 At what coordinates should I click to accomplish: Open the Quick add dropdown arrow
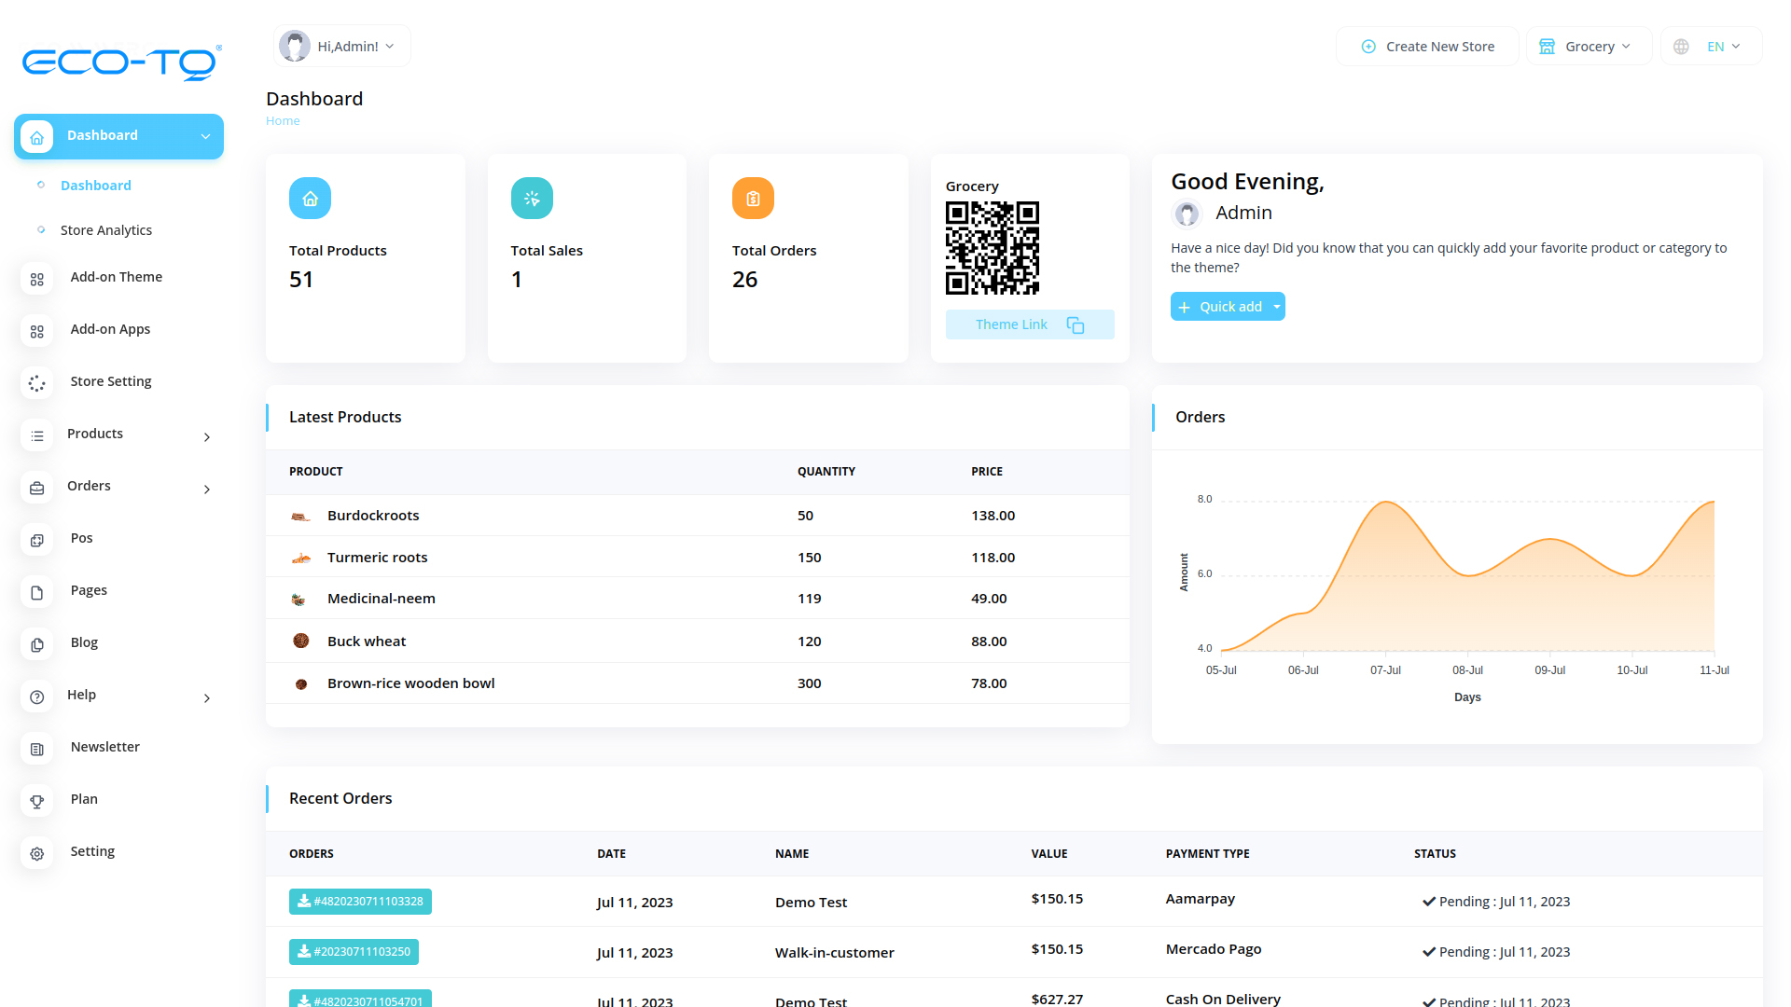(x=1277, y=307)
